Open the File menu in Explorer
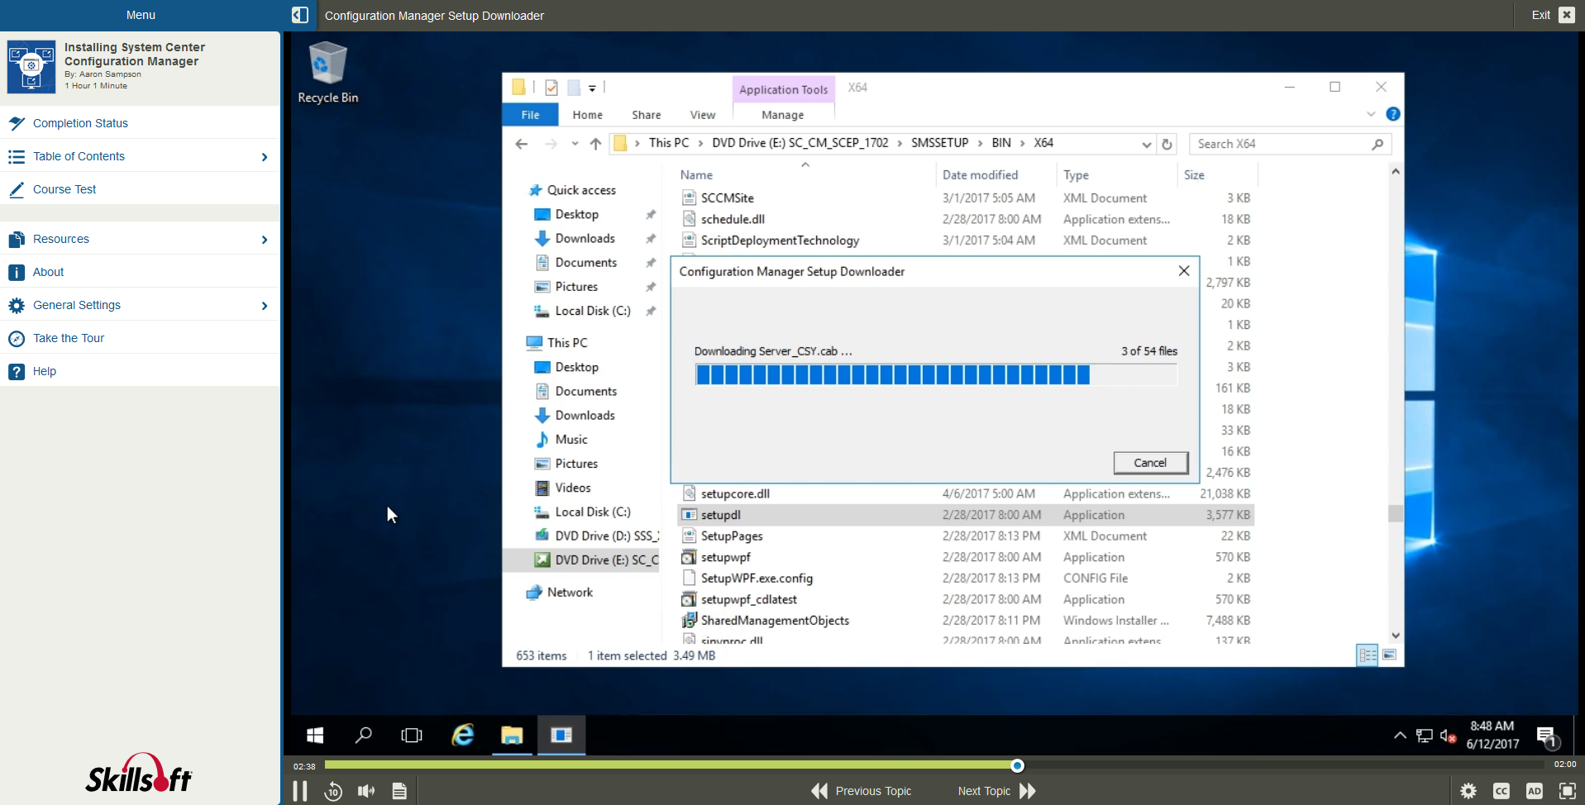The height and width of the screenshot is (805, 1585). click(x=530, y=115)
